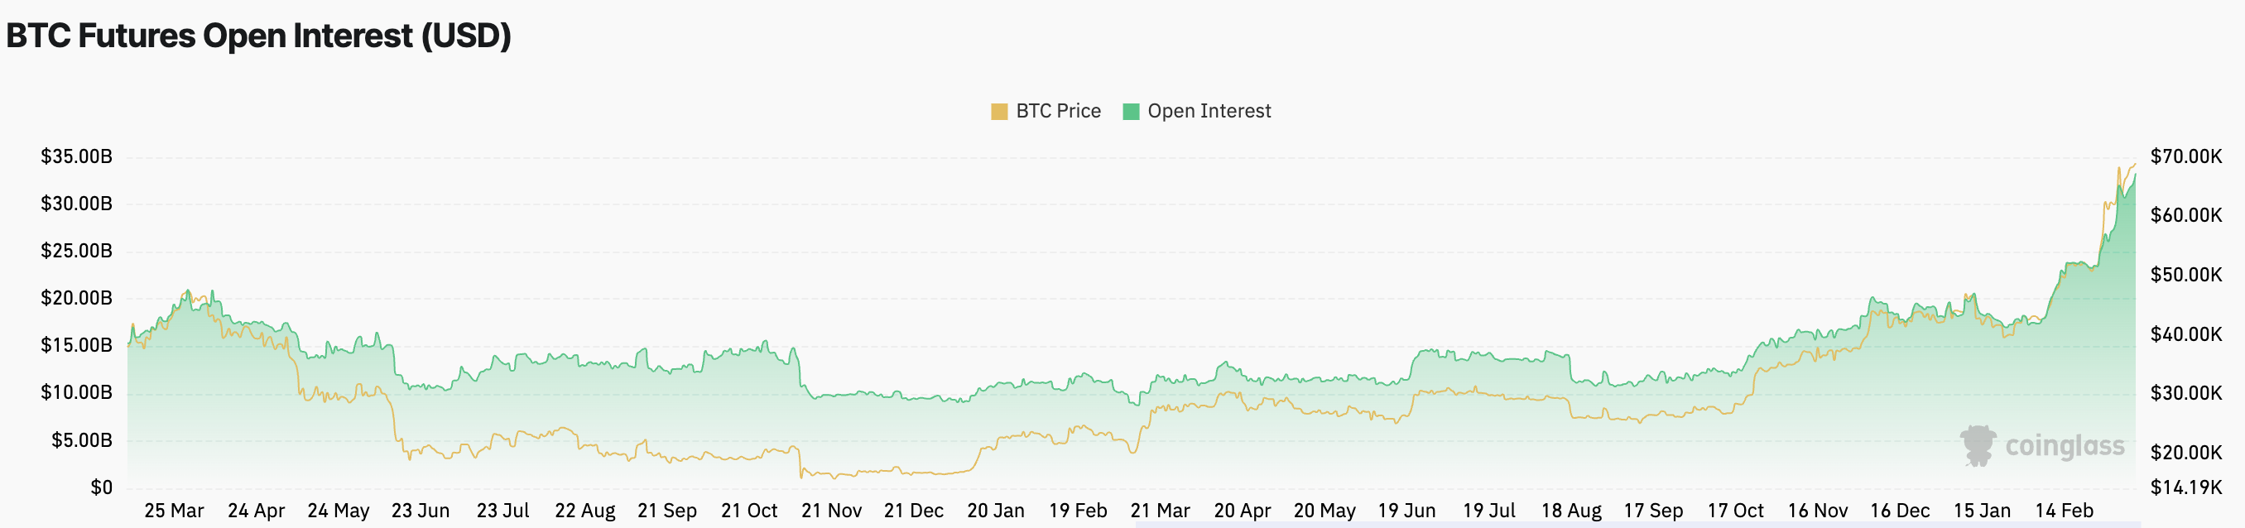Select the 25 Mar date label
Image resolution: width=2245 pixels, height=528 pixels.
tap(174, 511)
